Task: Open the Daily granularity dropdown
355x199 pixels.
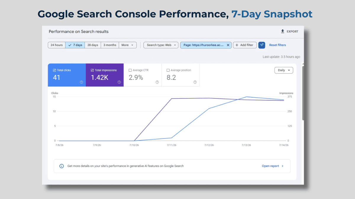Action: [x=284, y=70]
